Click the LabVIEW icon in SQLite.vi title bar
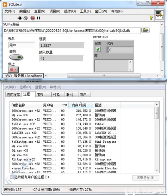Image resolution: width=167 pixels, height=195 pixels. (x=5, y=4)
